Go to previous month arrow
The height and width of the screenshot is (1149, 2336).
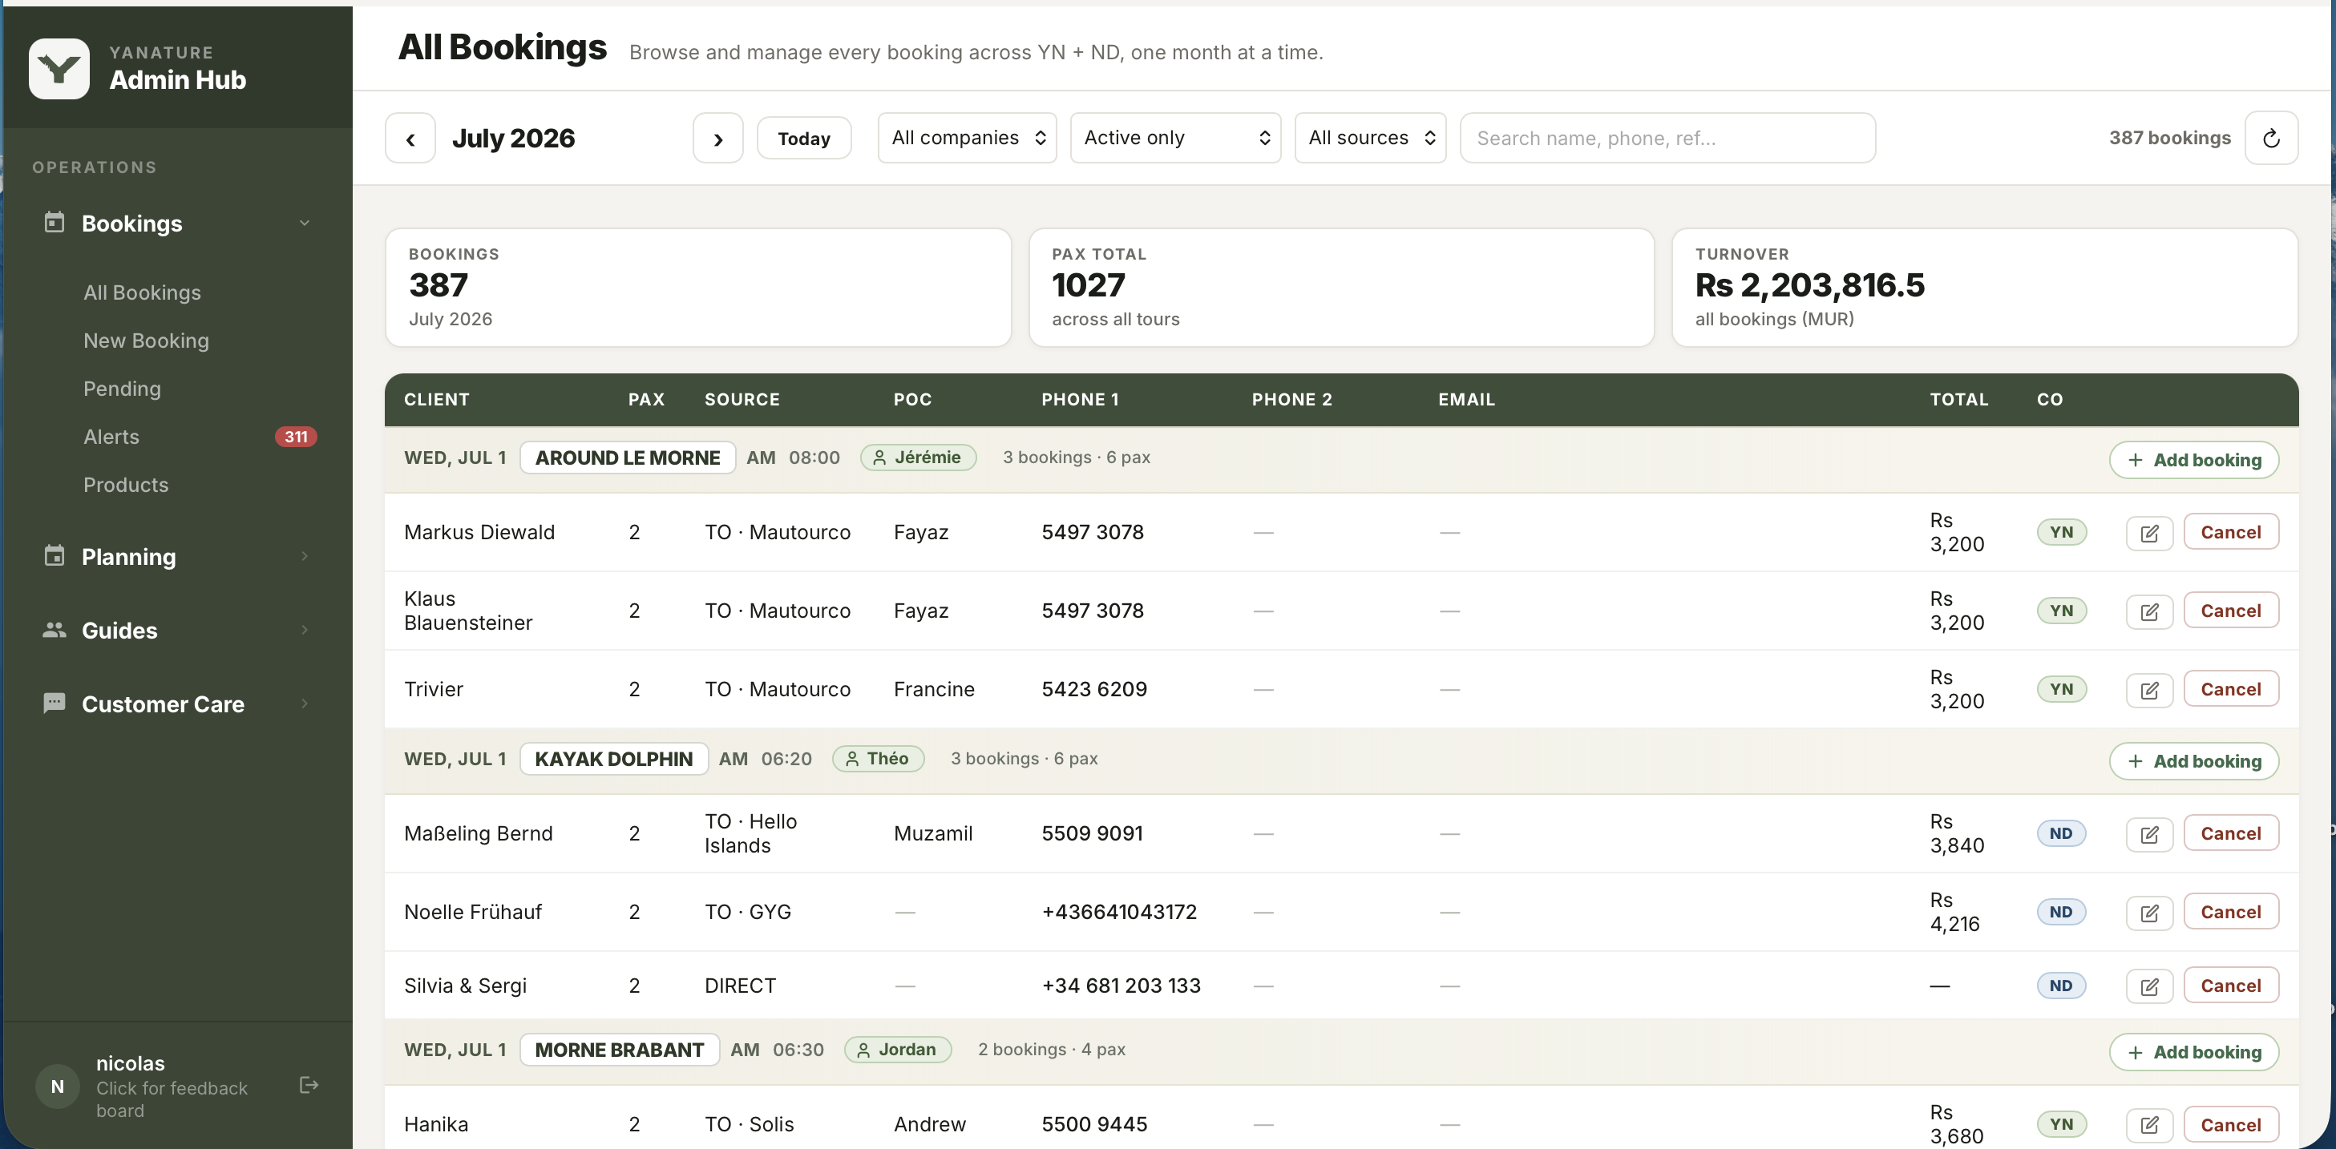[x=410, y=138]
